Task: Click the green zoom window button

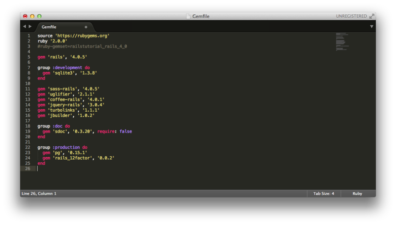Action: (x=39, y=16)
